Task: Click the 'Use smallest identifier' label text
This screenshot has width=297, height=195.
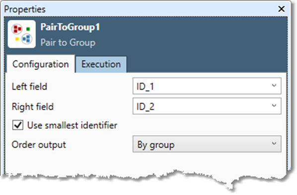Action: [x=72, y=125]
